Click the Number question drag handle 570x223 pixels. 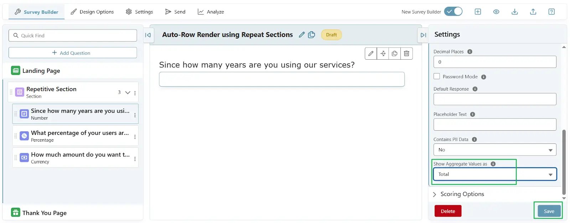[x=16, y=114]
